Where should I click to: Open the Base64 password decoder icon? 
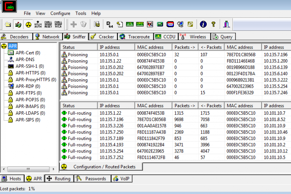[110, 24]
